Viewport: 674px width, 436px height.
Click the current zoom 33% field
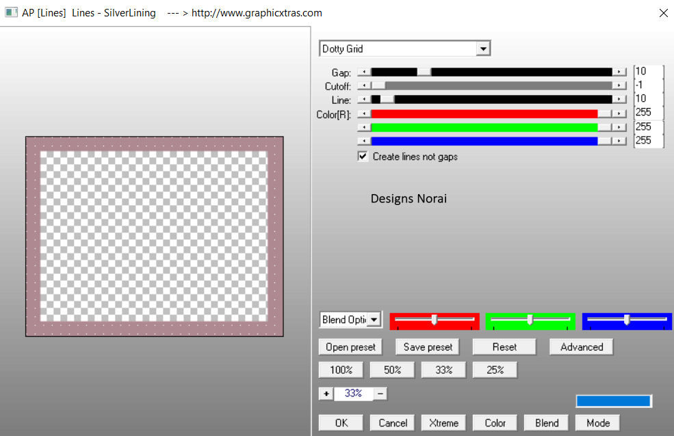click(x=353, y=394)
